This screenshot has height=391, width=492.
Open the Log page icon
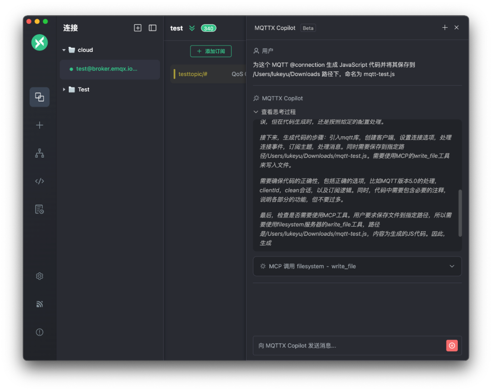coord(40,209)
